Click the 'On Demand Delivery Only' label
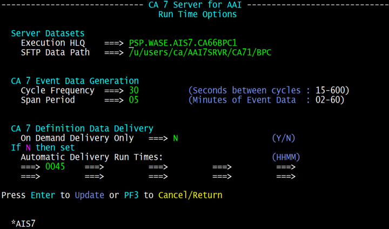 point(77,138)
